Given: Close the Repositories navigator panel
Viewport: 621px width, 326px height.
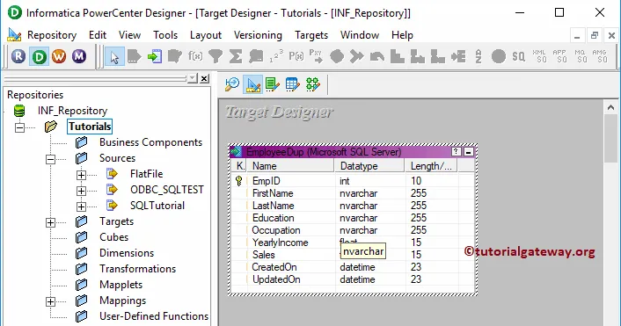Looking at the screenshot, I should (x=204, y=78).
